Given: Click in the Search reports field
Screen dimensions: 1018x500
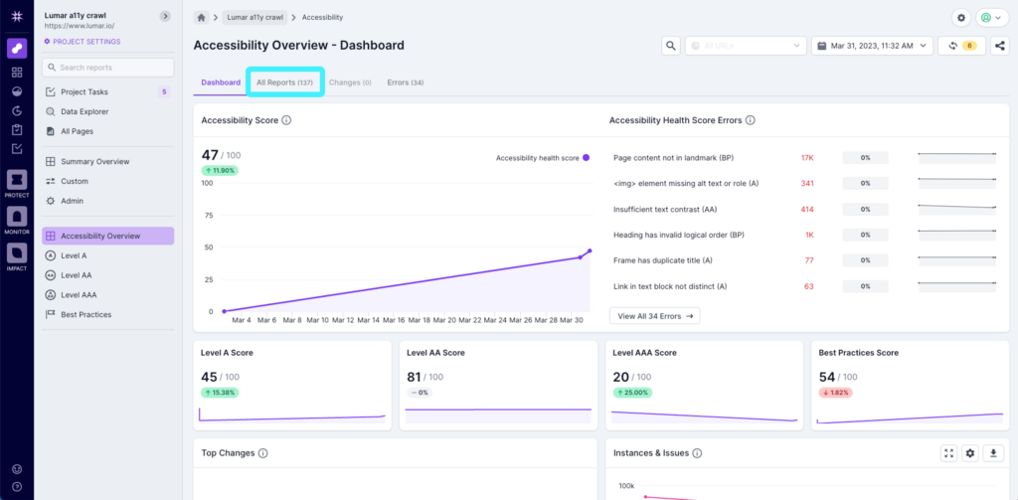Looking at the screenshot, I should [107, 68].
